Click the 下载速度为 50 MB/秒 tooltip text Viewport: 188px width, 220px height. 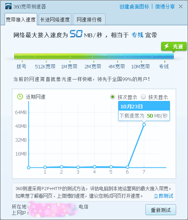tap(143, 116)
